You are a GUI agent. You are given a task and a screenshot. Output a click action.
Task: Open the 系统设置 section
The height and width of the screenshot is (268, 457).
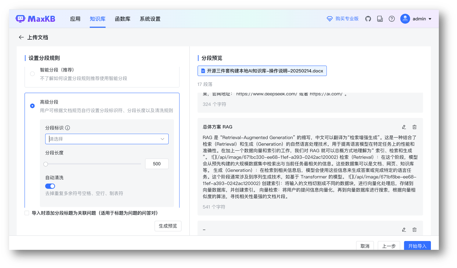point(150,18)
